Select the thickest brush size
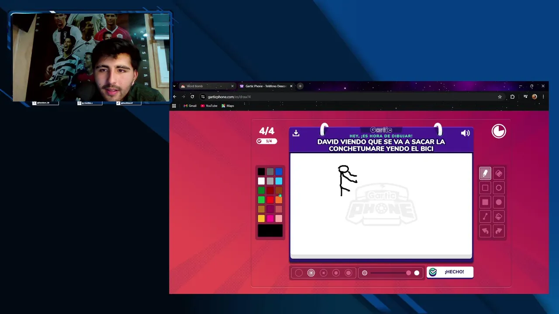This screenshot has height=314, width=559. [348, 273]
